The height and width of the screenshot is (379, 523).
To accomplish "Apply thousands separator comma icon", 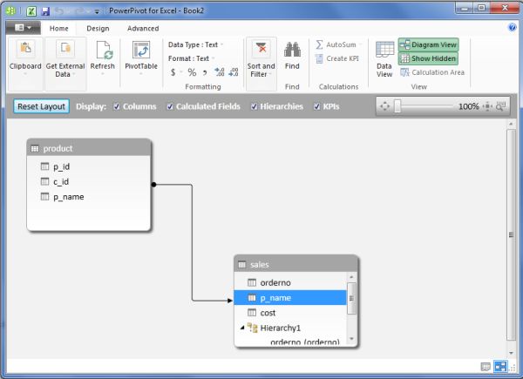I will (x=205, y=72).
